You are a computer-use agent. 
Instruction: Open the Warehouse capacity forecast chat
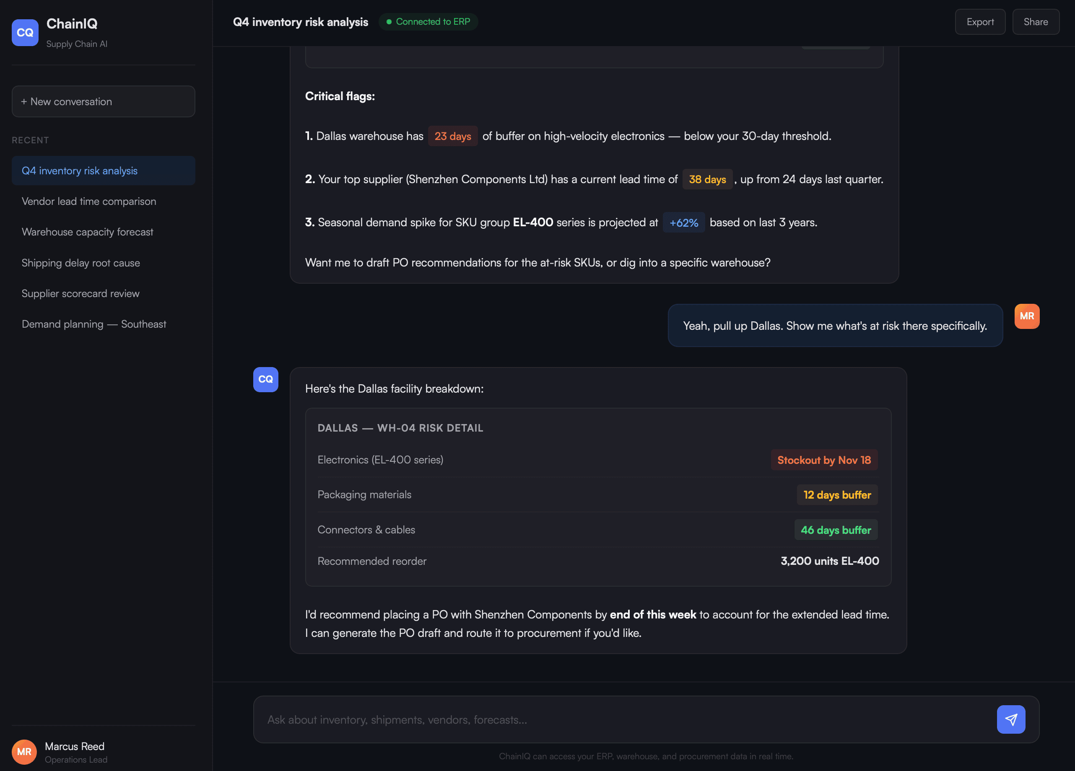click(87, 232)
